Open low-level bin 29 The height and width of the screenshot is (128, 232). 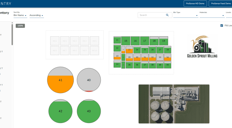pos(129,57)
